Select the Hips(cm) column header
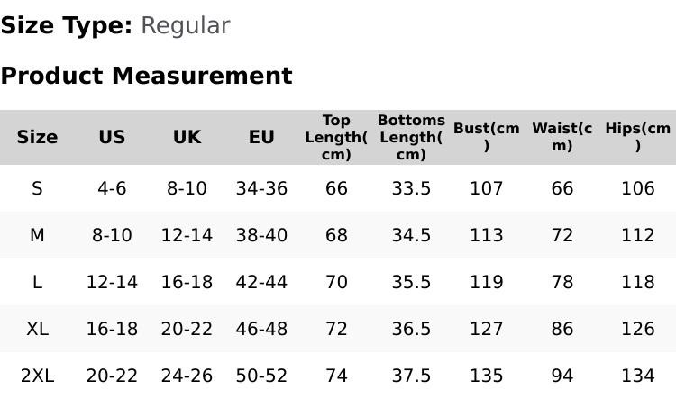Image resolution: width=676 pixels, height=399 pixels. click(637, 137)
